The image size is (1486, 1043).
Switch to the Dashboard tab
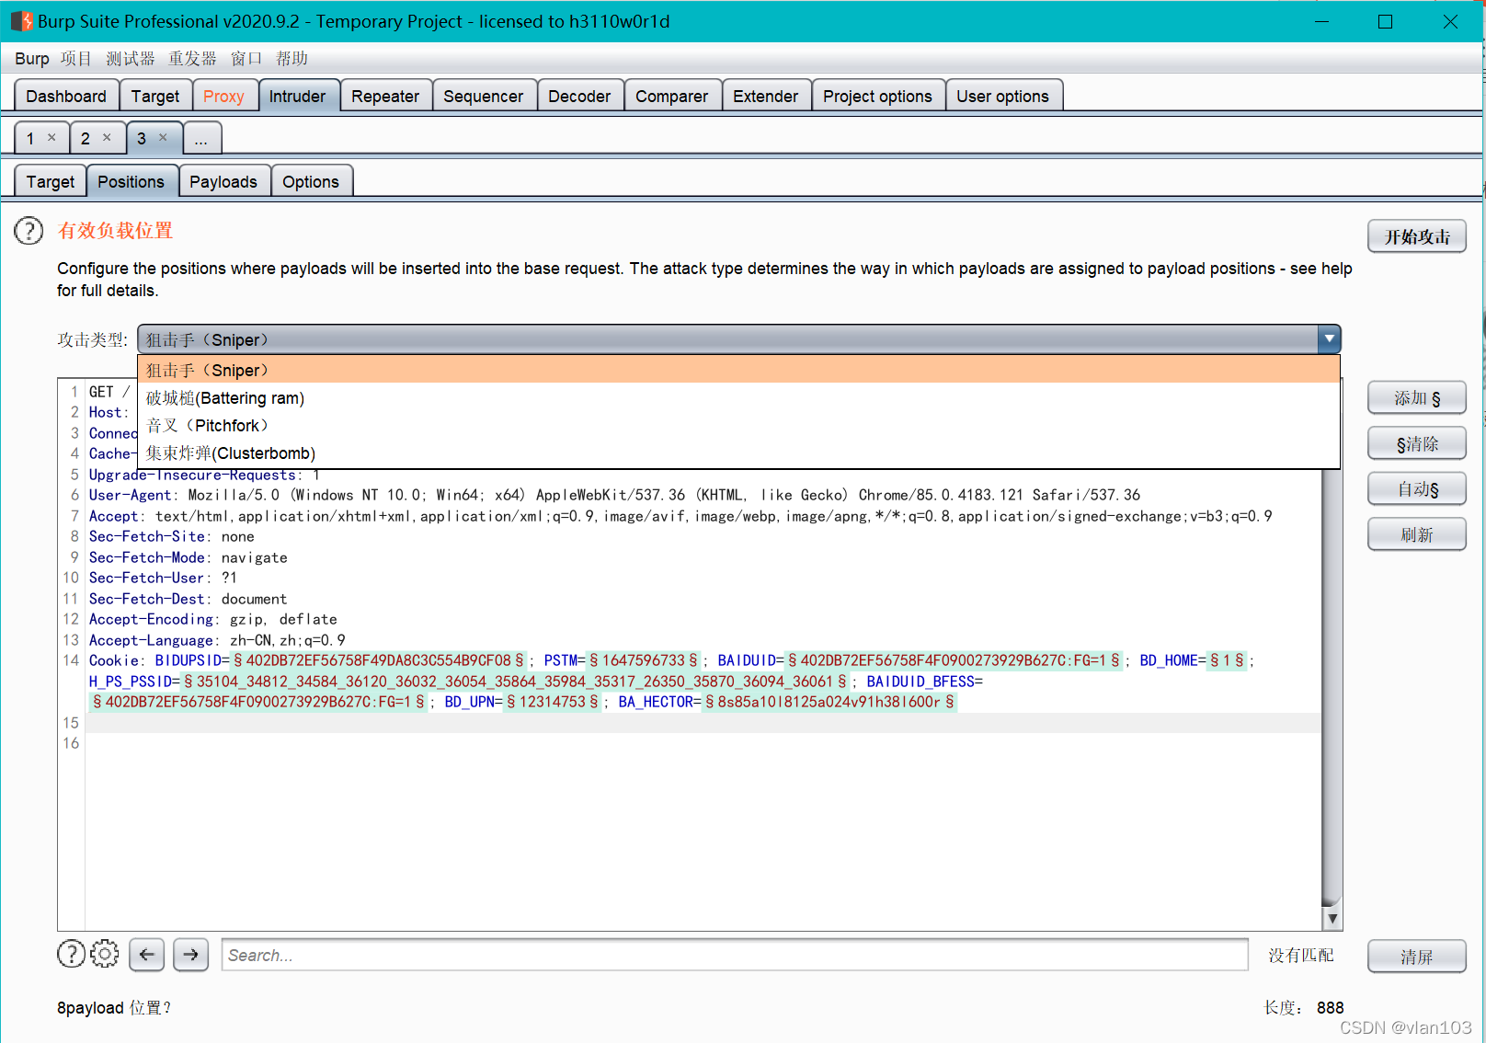(x=66, y=96)
